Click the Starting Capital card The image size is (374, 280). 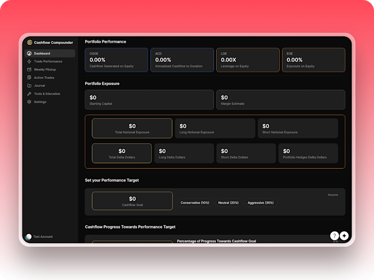click(x=149, y=100)
